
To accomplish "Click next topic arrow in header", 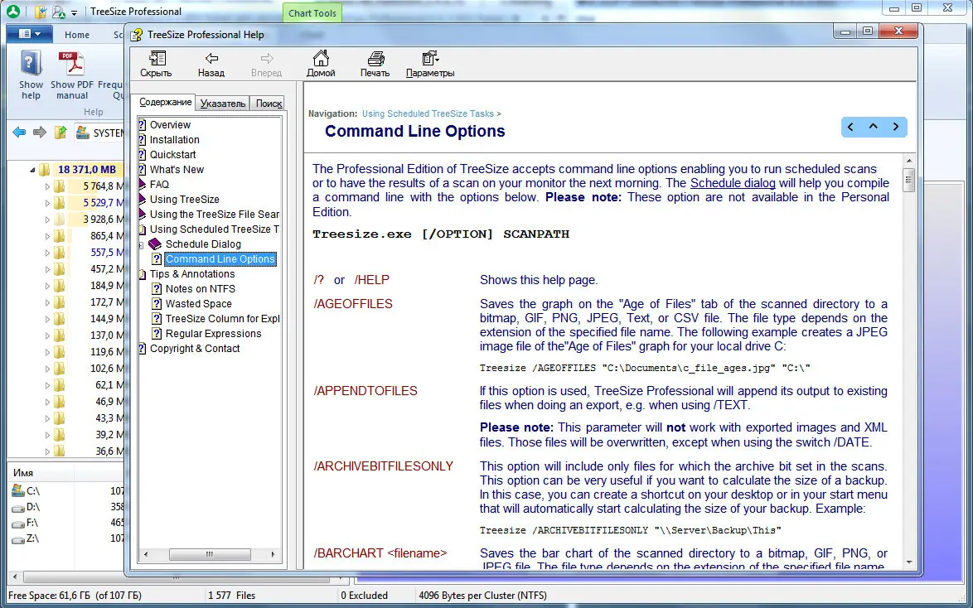I will 895,127.
